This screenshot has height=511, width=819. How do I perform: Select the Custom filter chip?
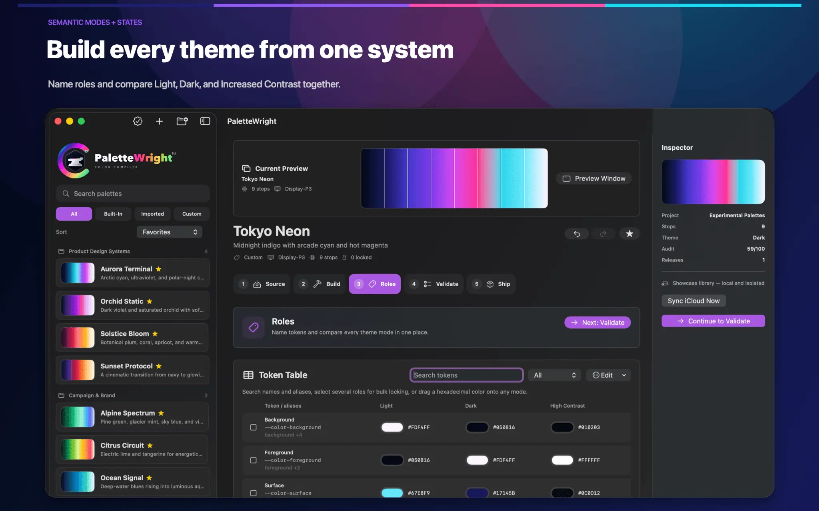tap(192, 214)
